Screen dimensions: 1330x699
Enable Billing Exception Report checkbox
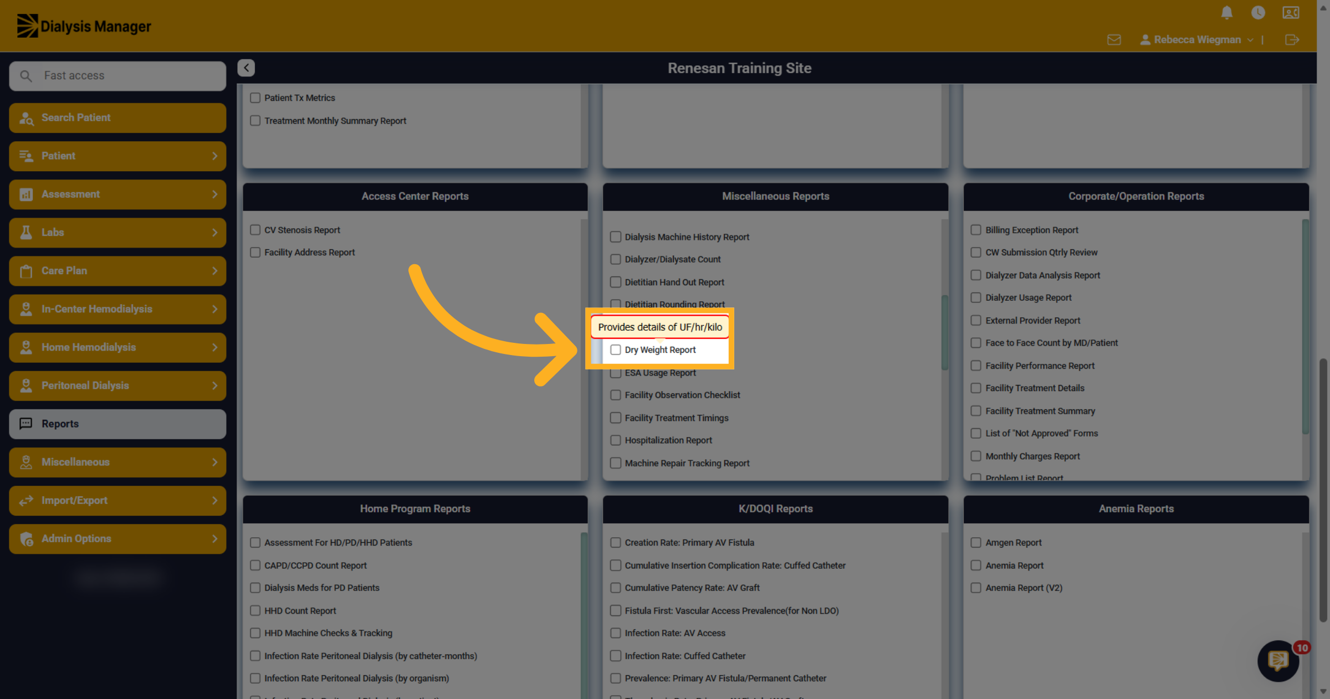click(976, 230)
